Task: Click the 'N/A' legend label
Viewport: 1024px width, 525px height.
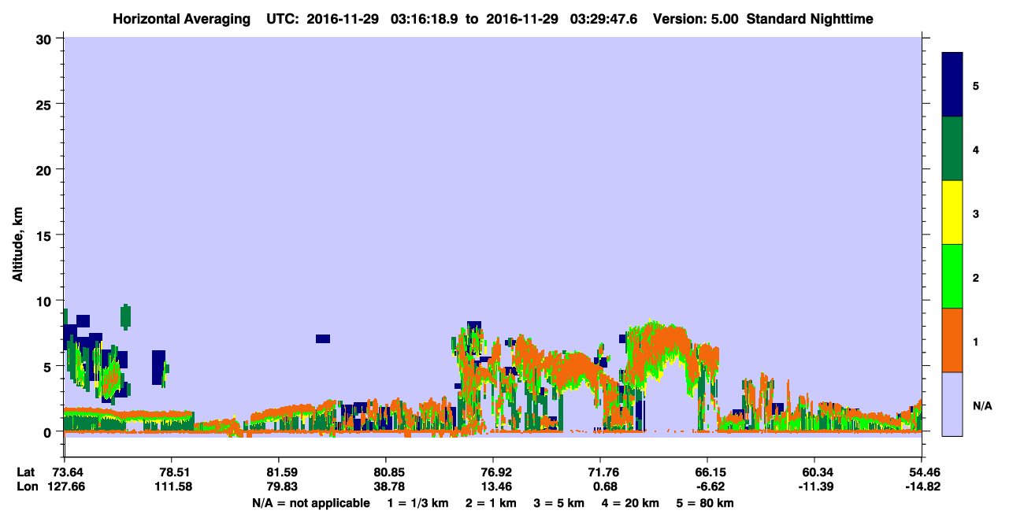Action: coord(981,405)
